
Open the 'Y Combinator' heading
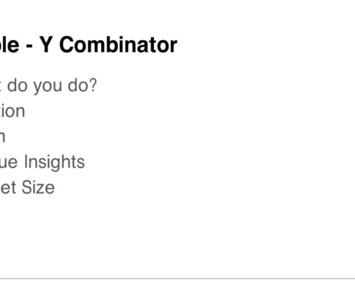[x=88, y=45]
